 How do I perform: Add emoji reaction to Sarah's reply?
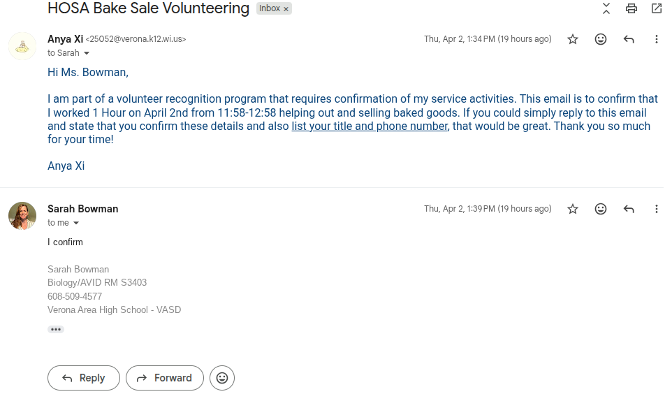pos(601,209)
